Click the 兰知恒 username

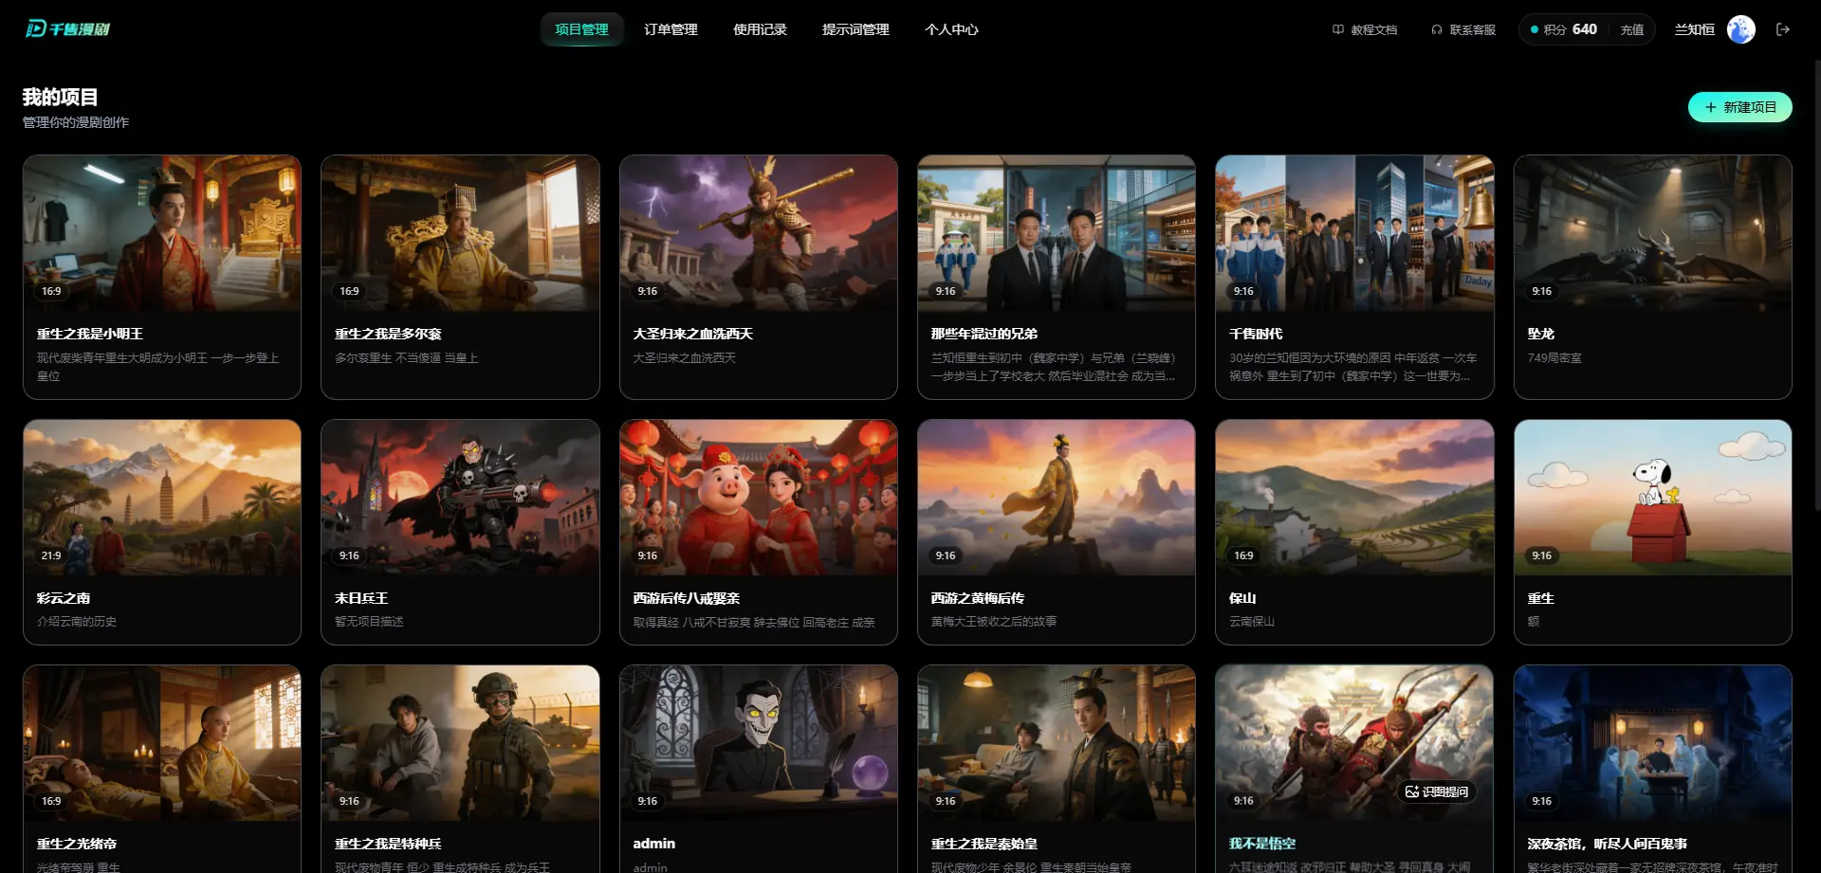[1694, 29]
